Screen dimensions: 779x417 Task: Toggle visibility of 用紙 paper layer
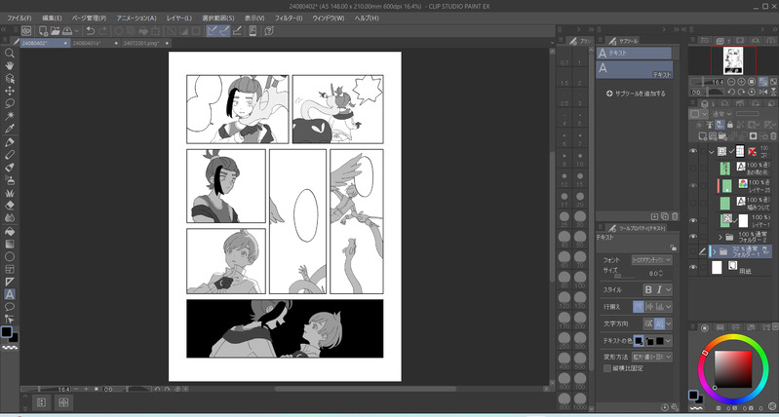[693, 268]
